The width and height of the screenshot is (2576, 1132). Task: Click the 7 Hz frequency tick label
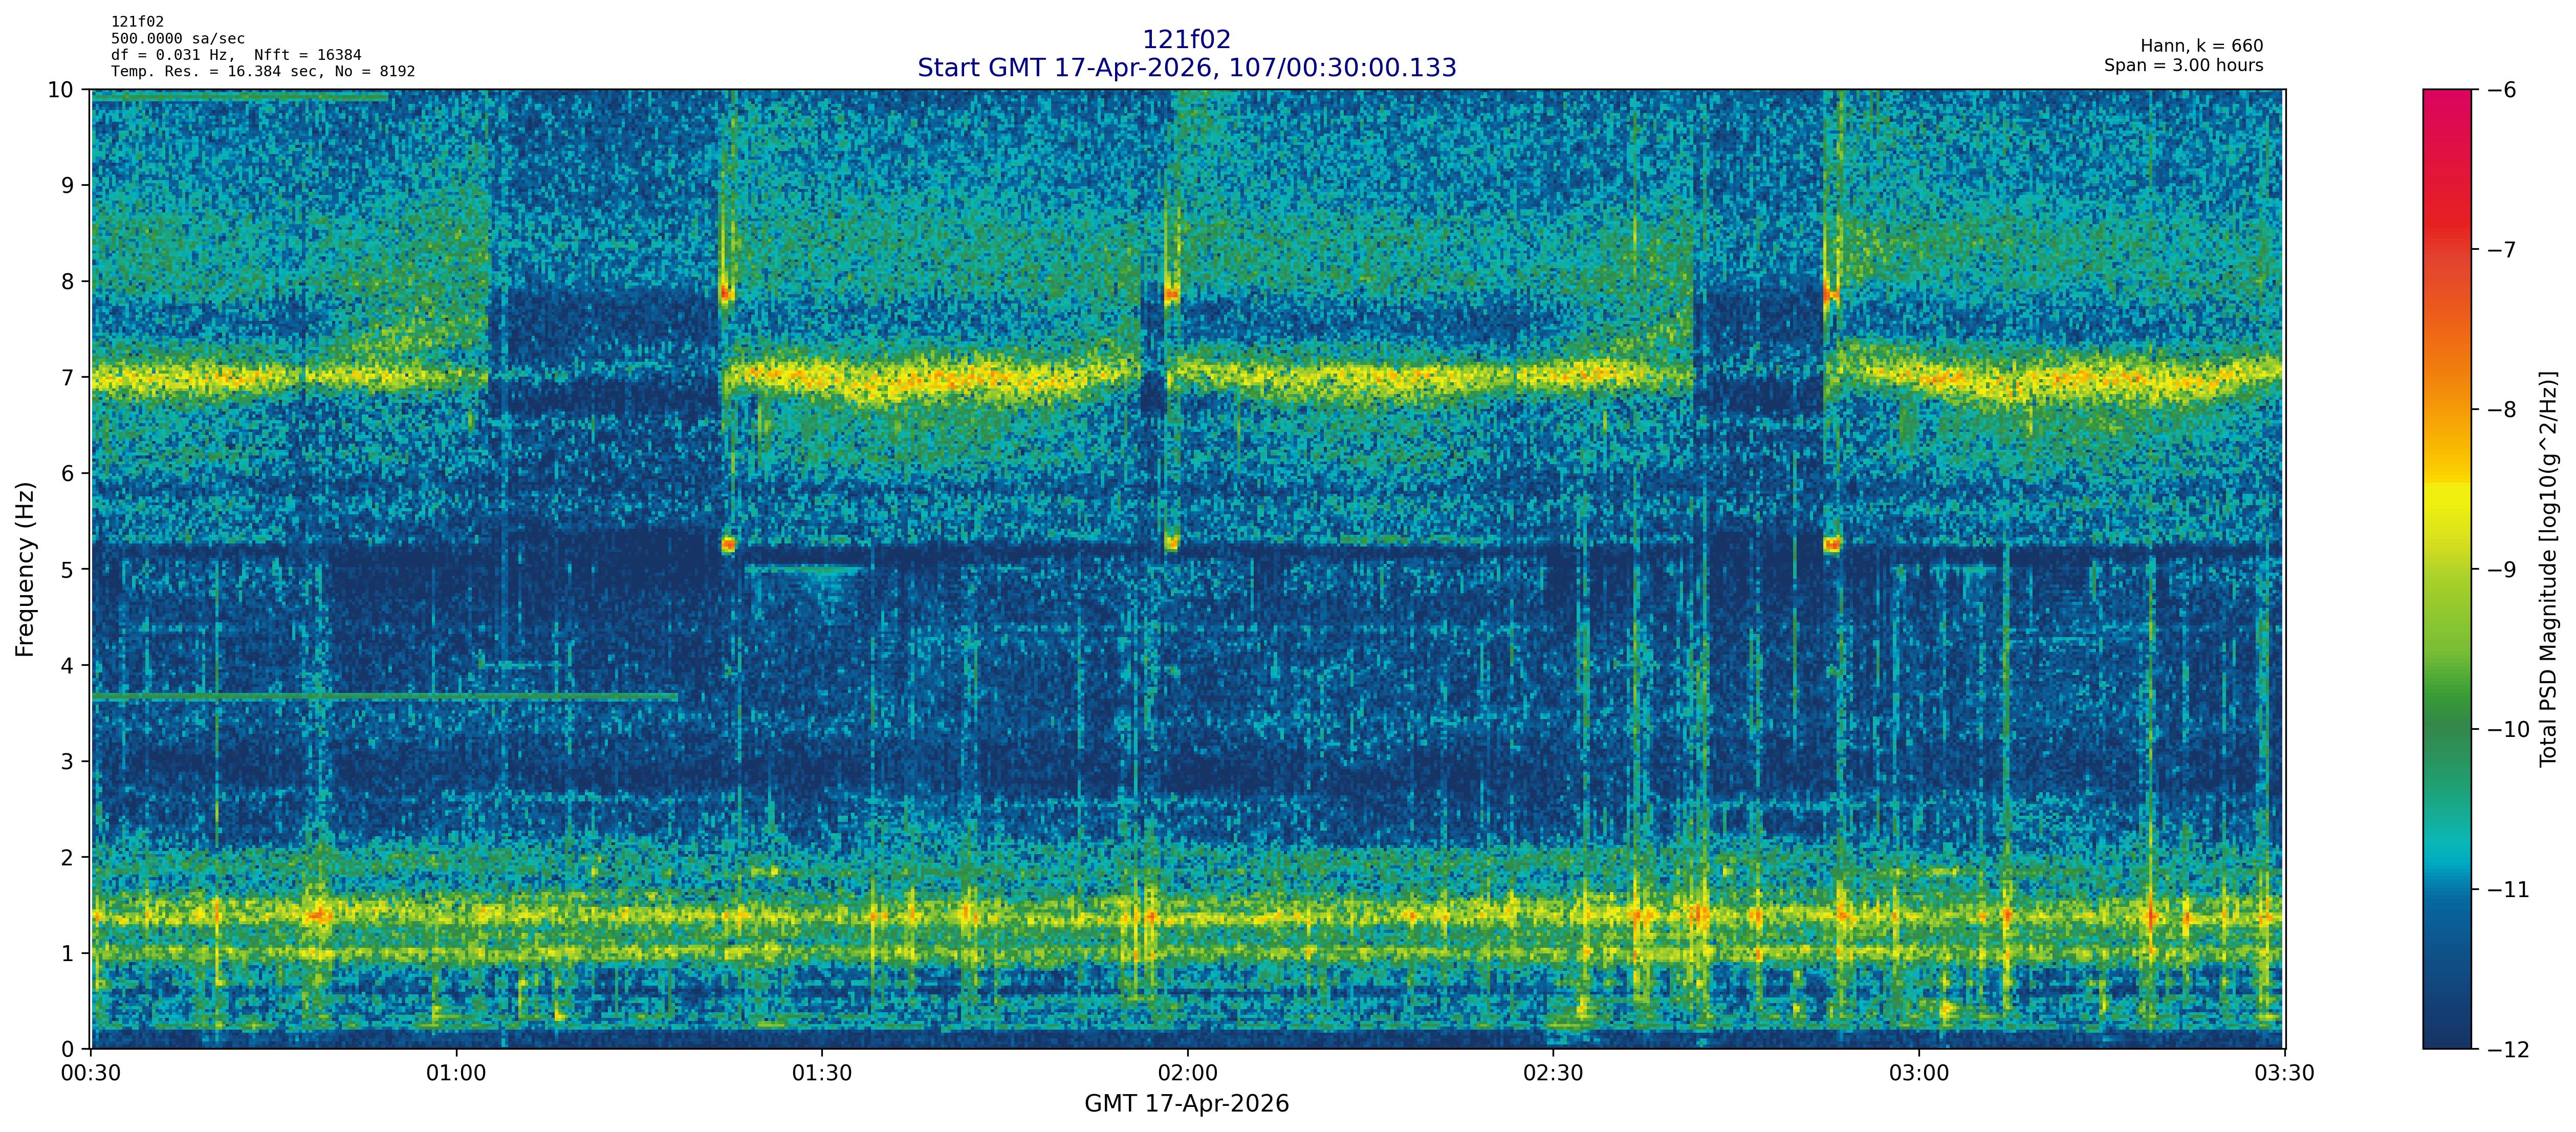click(x=68, y=378)
